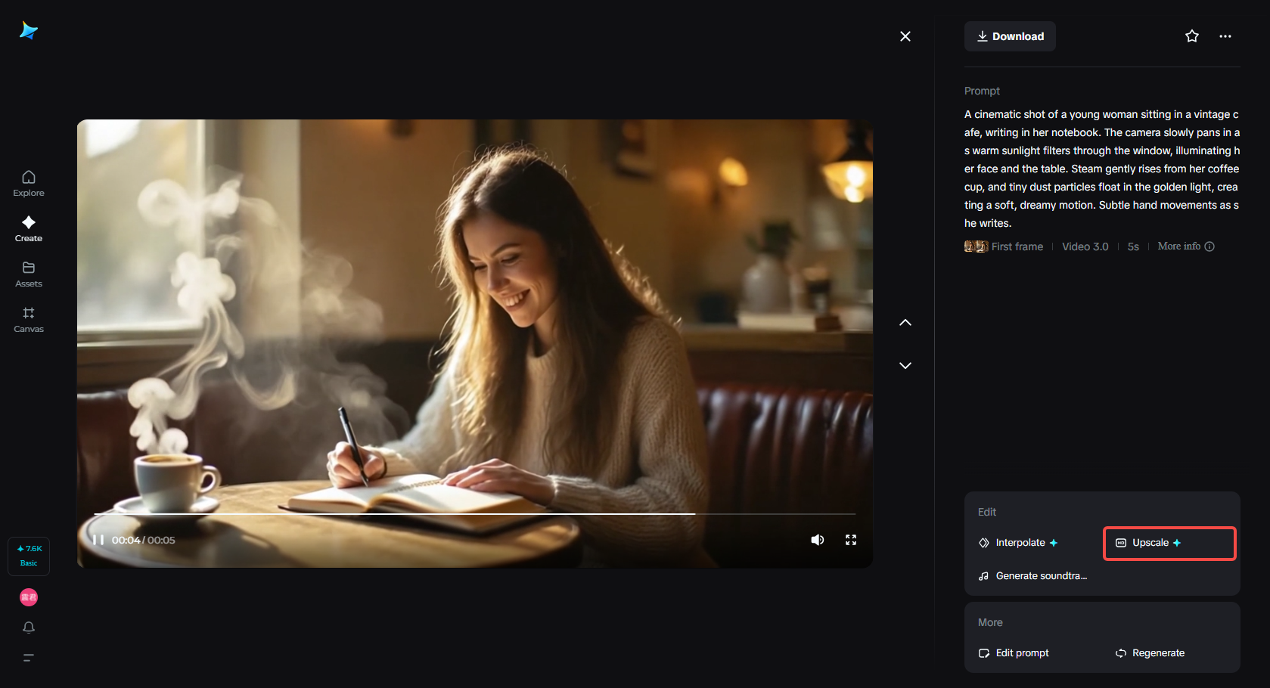Screen dimensions: 1270x688
Task: Open the Canvas workspace
Action: click(28, 318)
